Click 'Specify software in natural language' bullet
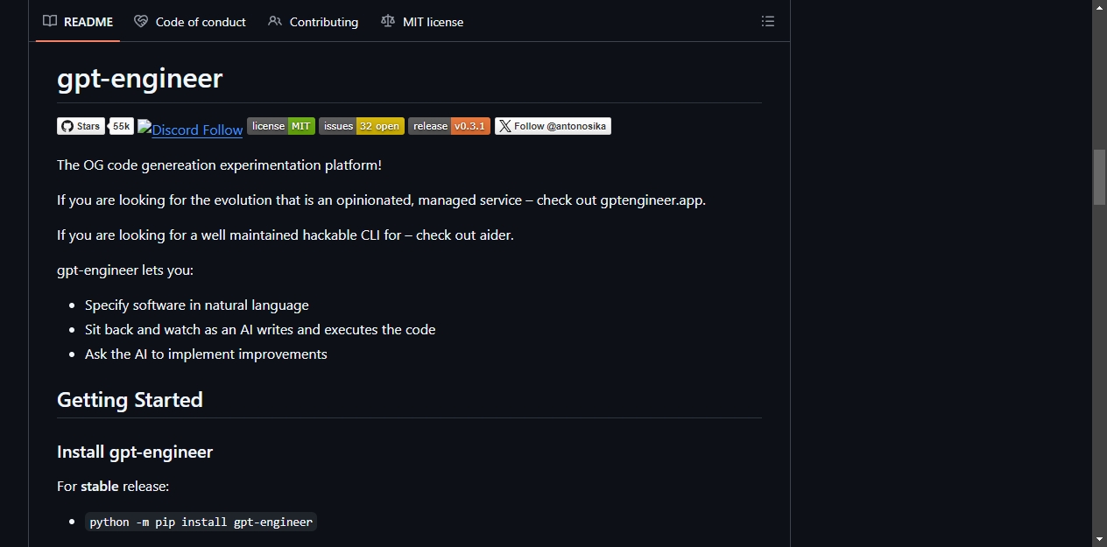The width and height of the screenshot is (1107, 547). point(197,305)
